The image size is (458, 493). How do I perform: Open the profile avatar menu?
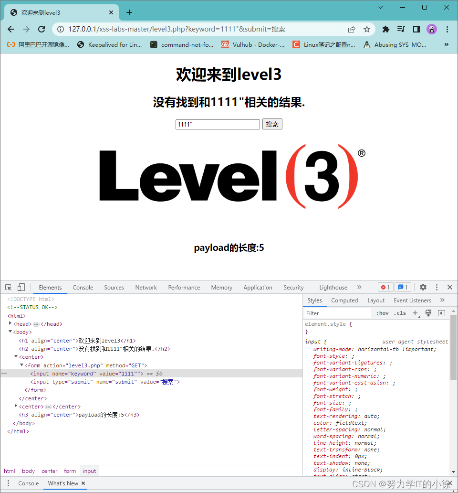(x=432, y=29)
